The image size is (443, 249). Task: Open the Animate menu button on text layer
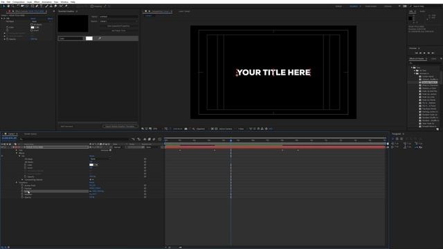[x=111, y=150]
